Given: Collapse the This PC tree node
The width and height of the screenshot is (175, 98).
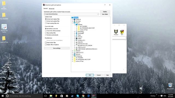Looking at the screenshot, I should pos(72,23).
